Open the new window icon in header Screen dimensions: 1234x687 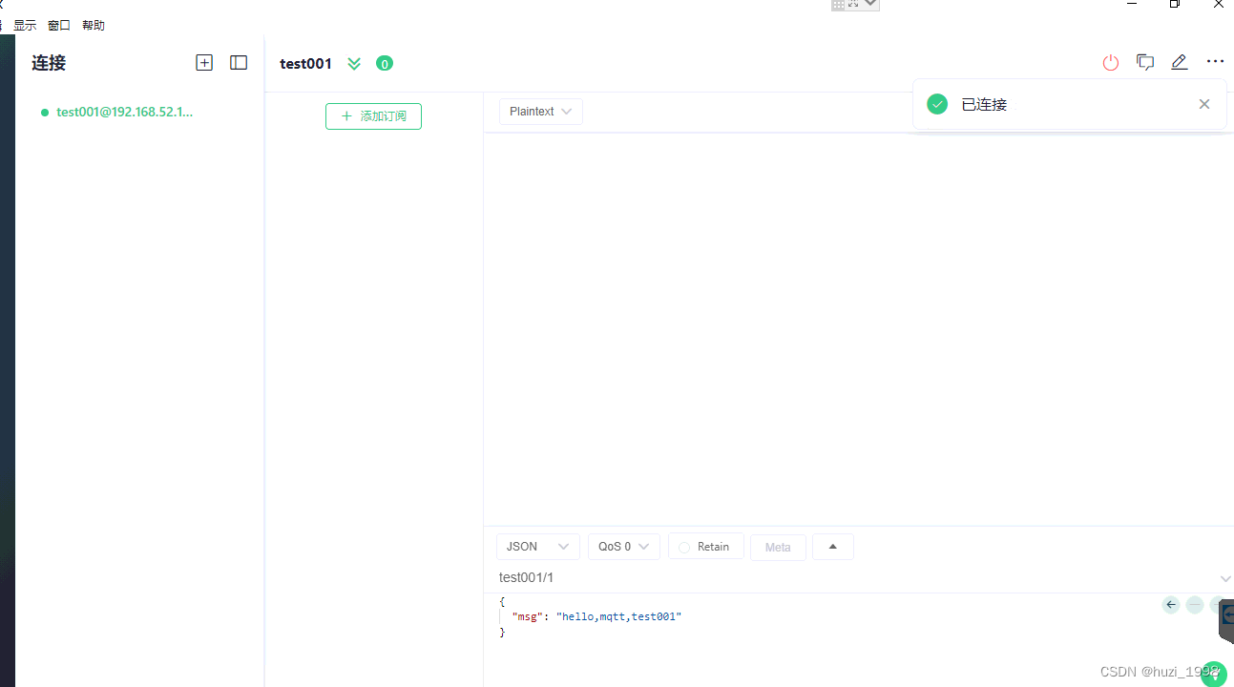point(1145,62)
